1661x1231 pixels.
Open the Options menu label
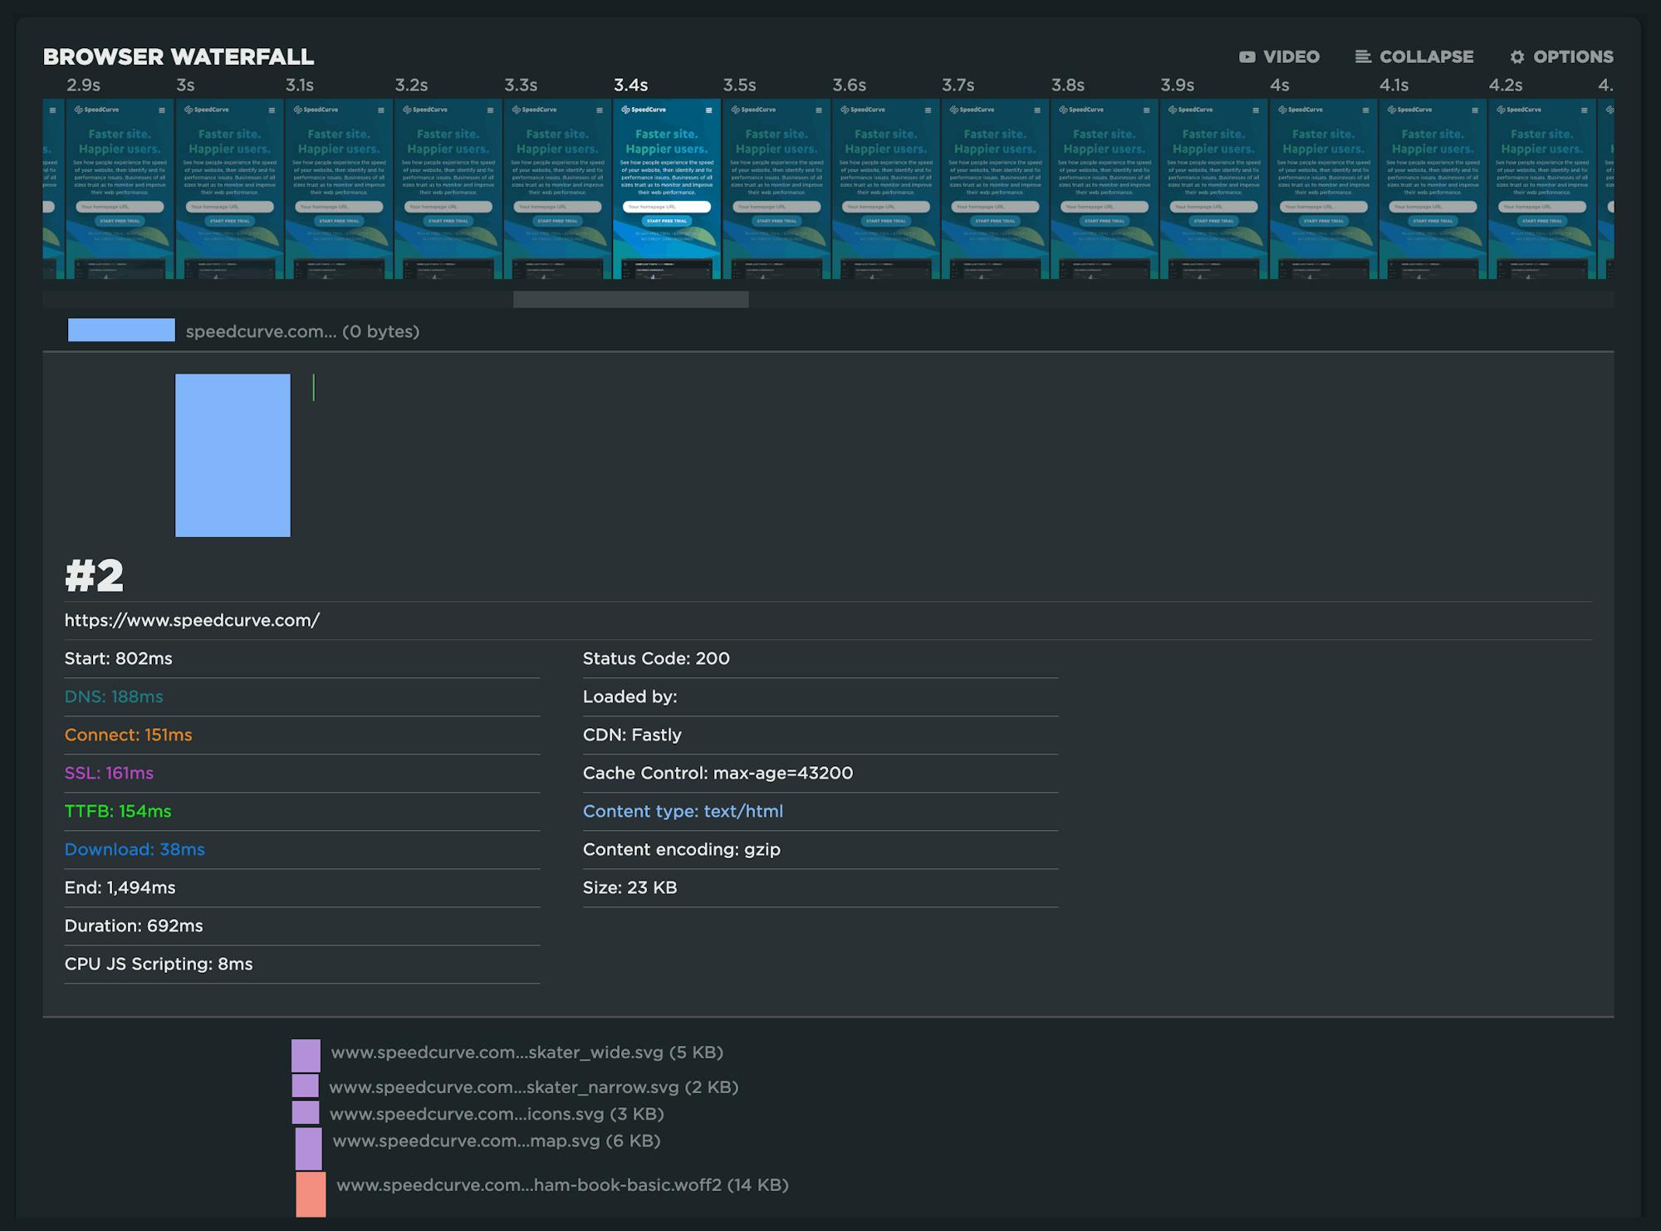coord(1573,57)
